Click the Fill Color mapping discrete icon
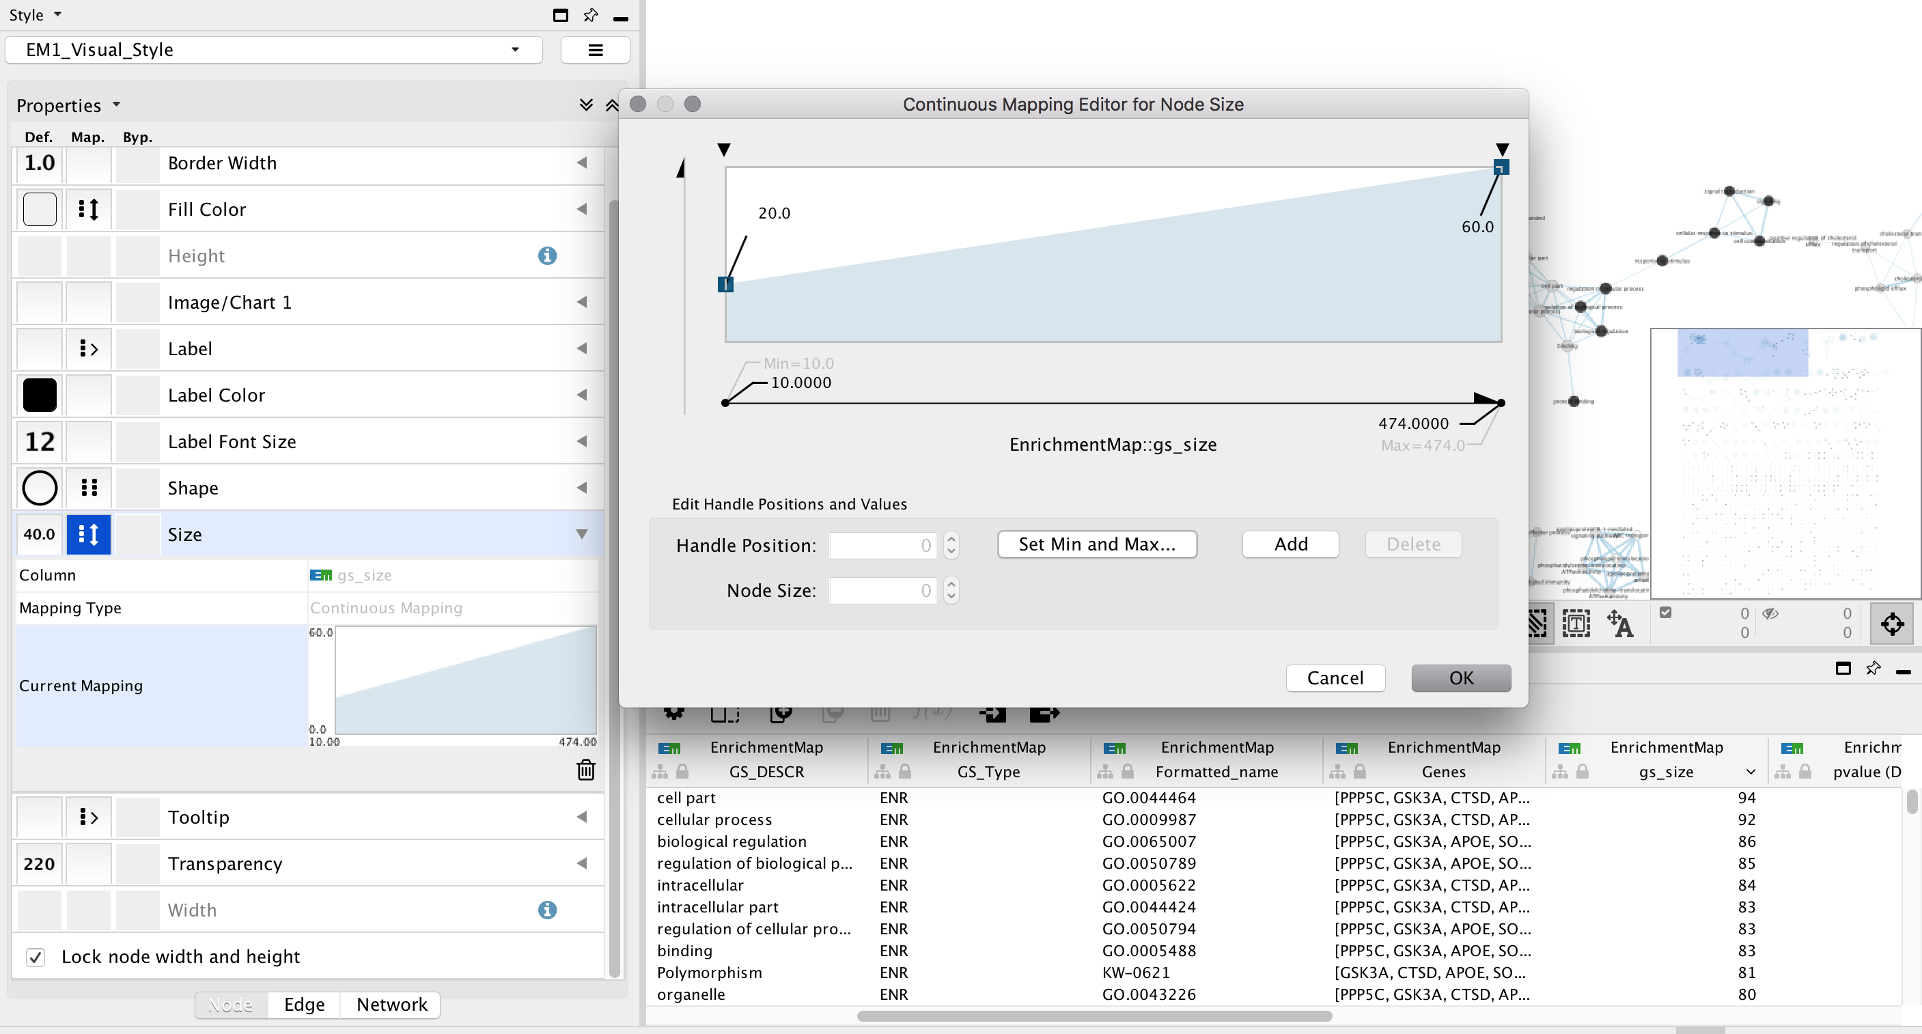The height and width of the screenshot is (1034, 1922). [89, 210]
